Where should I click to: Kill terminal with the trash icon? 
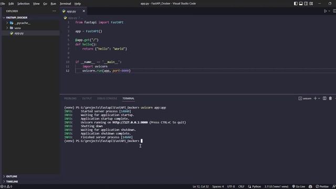tap(330, 98)
